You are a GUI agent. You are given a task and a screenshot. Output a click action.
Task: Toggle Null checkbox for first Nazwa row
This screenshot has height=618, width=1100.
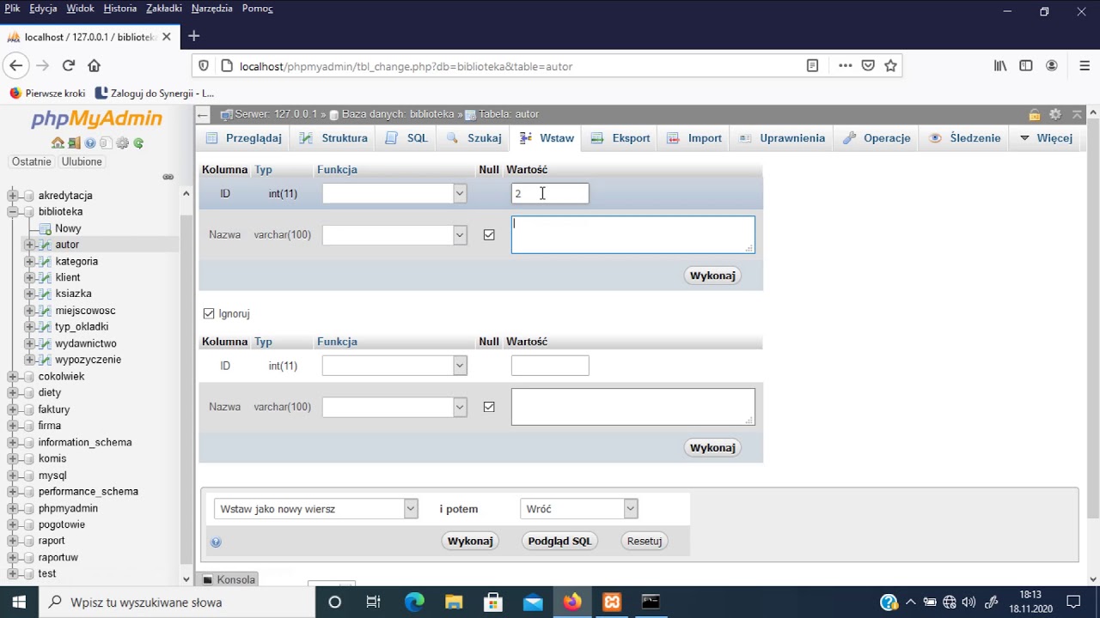point(489,234)
